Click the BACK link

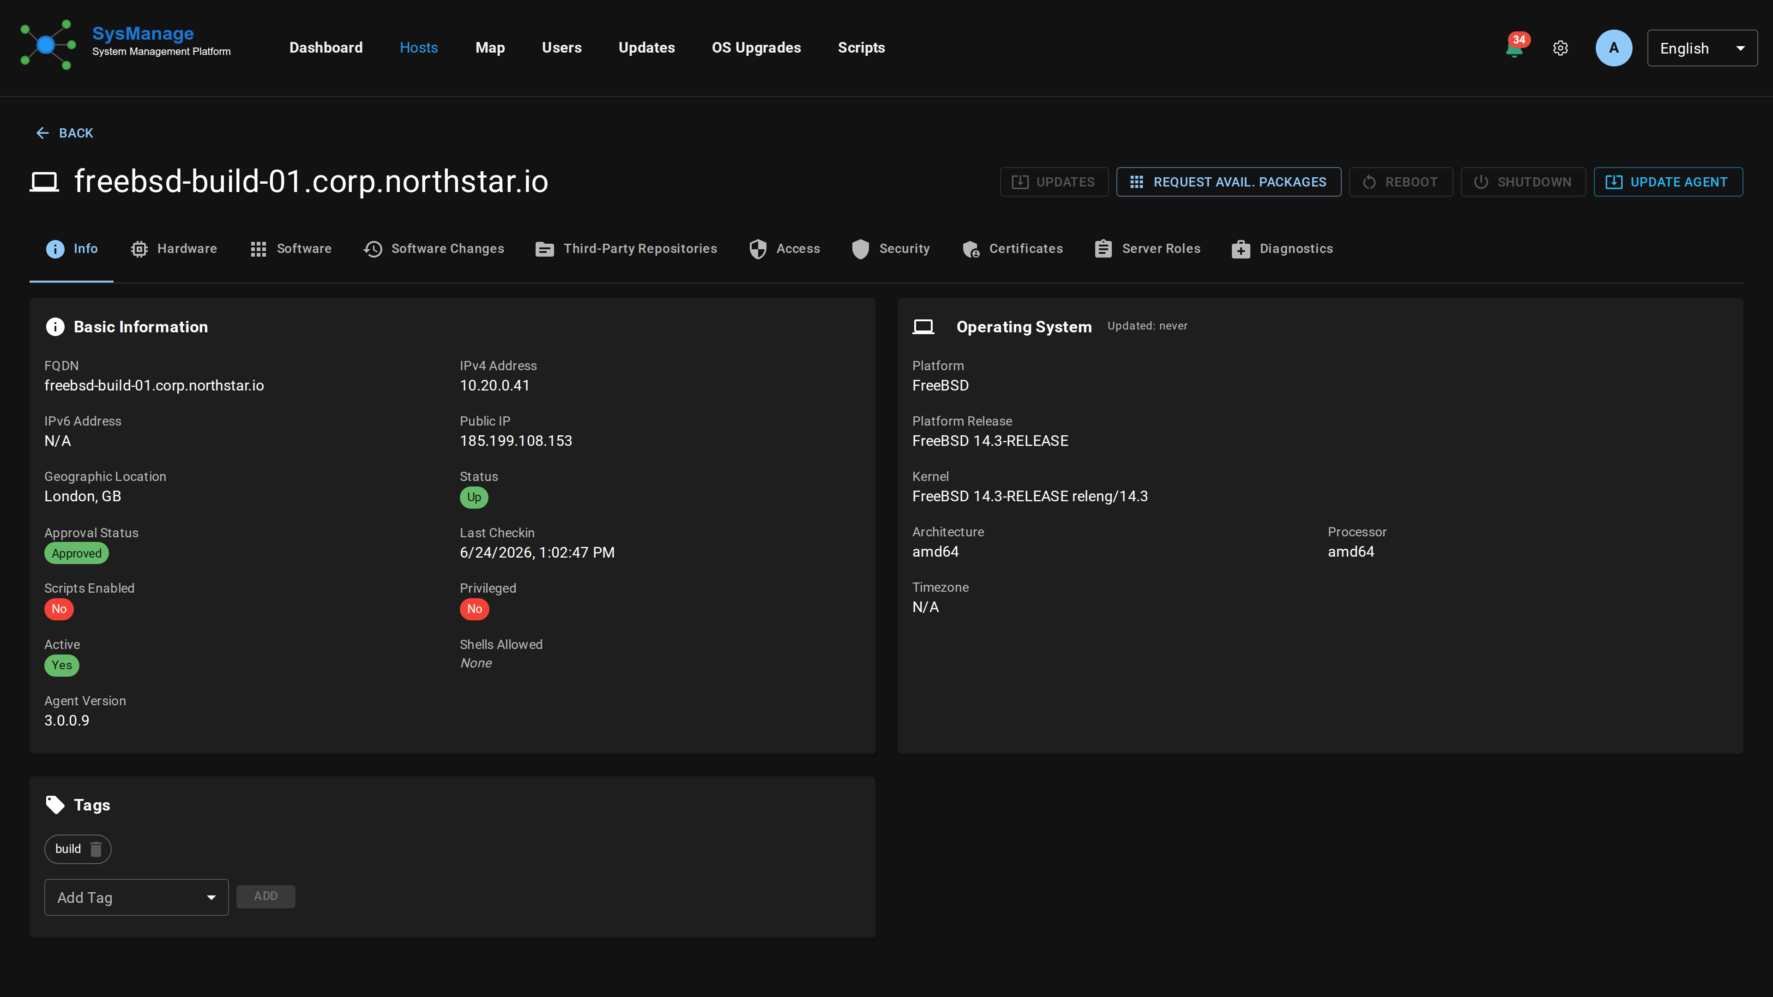(65, 133)
